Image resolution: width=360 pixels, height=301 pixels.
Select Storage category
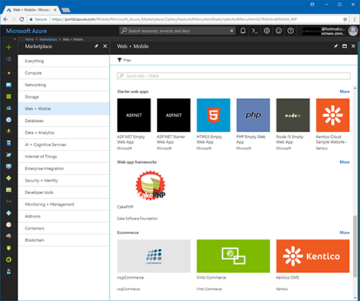64,97
